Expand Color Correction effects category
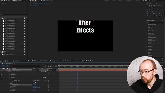This screenshot has width=165, height=93. [147, 35]
